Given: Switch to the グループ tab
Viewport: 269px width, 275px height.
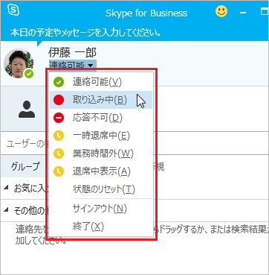Looking at the screenshot, I should click(25, 166).
